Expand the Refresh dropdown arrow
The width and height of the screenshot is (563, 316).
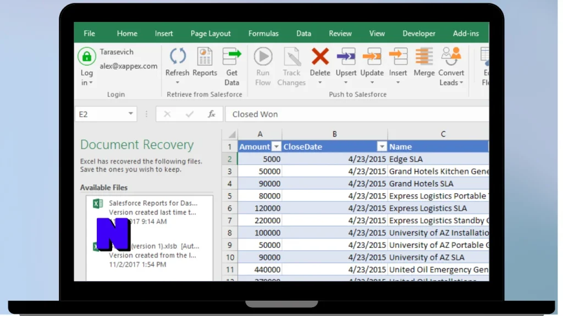pyautogui.click(x=178, y=83)
